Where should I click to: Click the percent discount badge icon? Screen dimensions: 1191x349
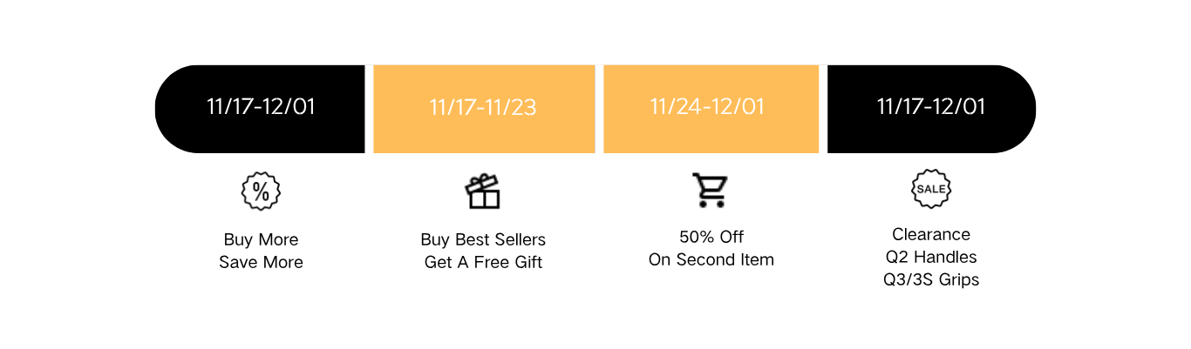261,191
